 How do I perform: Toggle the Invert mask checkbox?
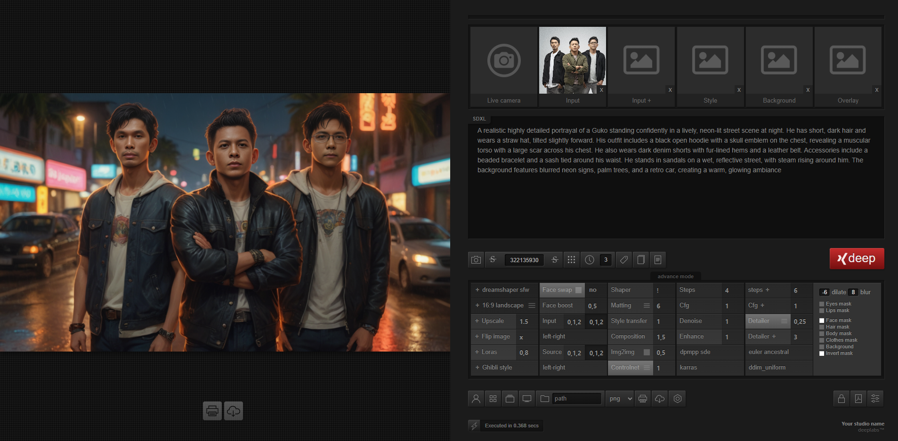coord(822,353)
